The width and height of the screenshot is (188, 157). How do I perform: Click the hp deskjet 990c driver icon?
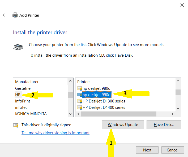click(79, 95)
